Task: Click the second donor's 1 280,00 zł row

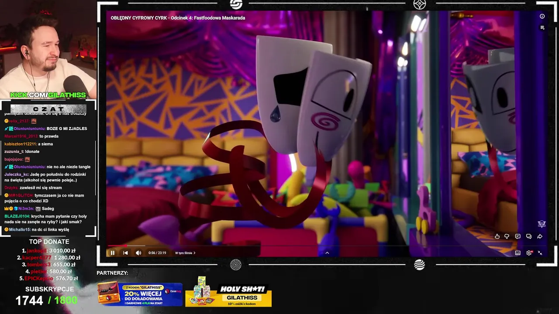Action: click(x=49, y=258)
